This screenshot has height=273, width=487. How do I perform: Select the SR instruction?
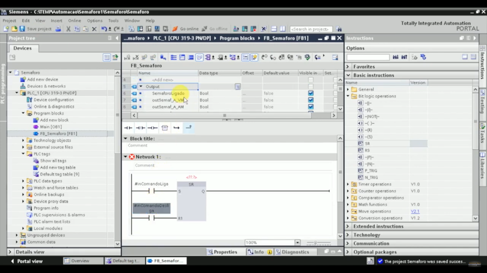pos(368,144)
